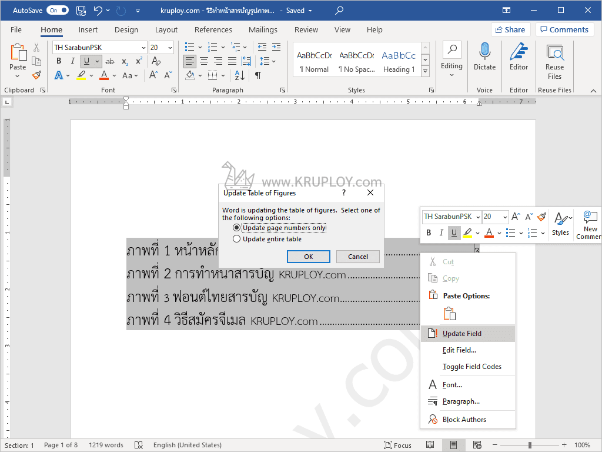
Task: Open the Editor pane
Action: click(519, 57)
